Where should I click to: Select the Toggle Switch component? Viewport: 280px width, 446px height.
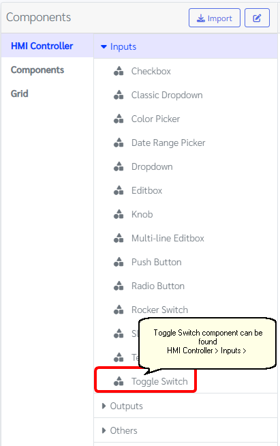pos(159,381)
